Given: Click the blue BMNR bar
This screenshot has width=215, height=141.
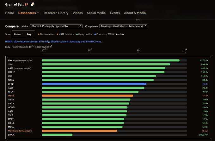Looking at the screenshot, I should 94,84.
